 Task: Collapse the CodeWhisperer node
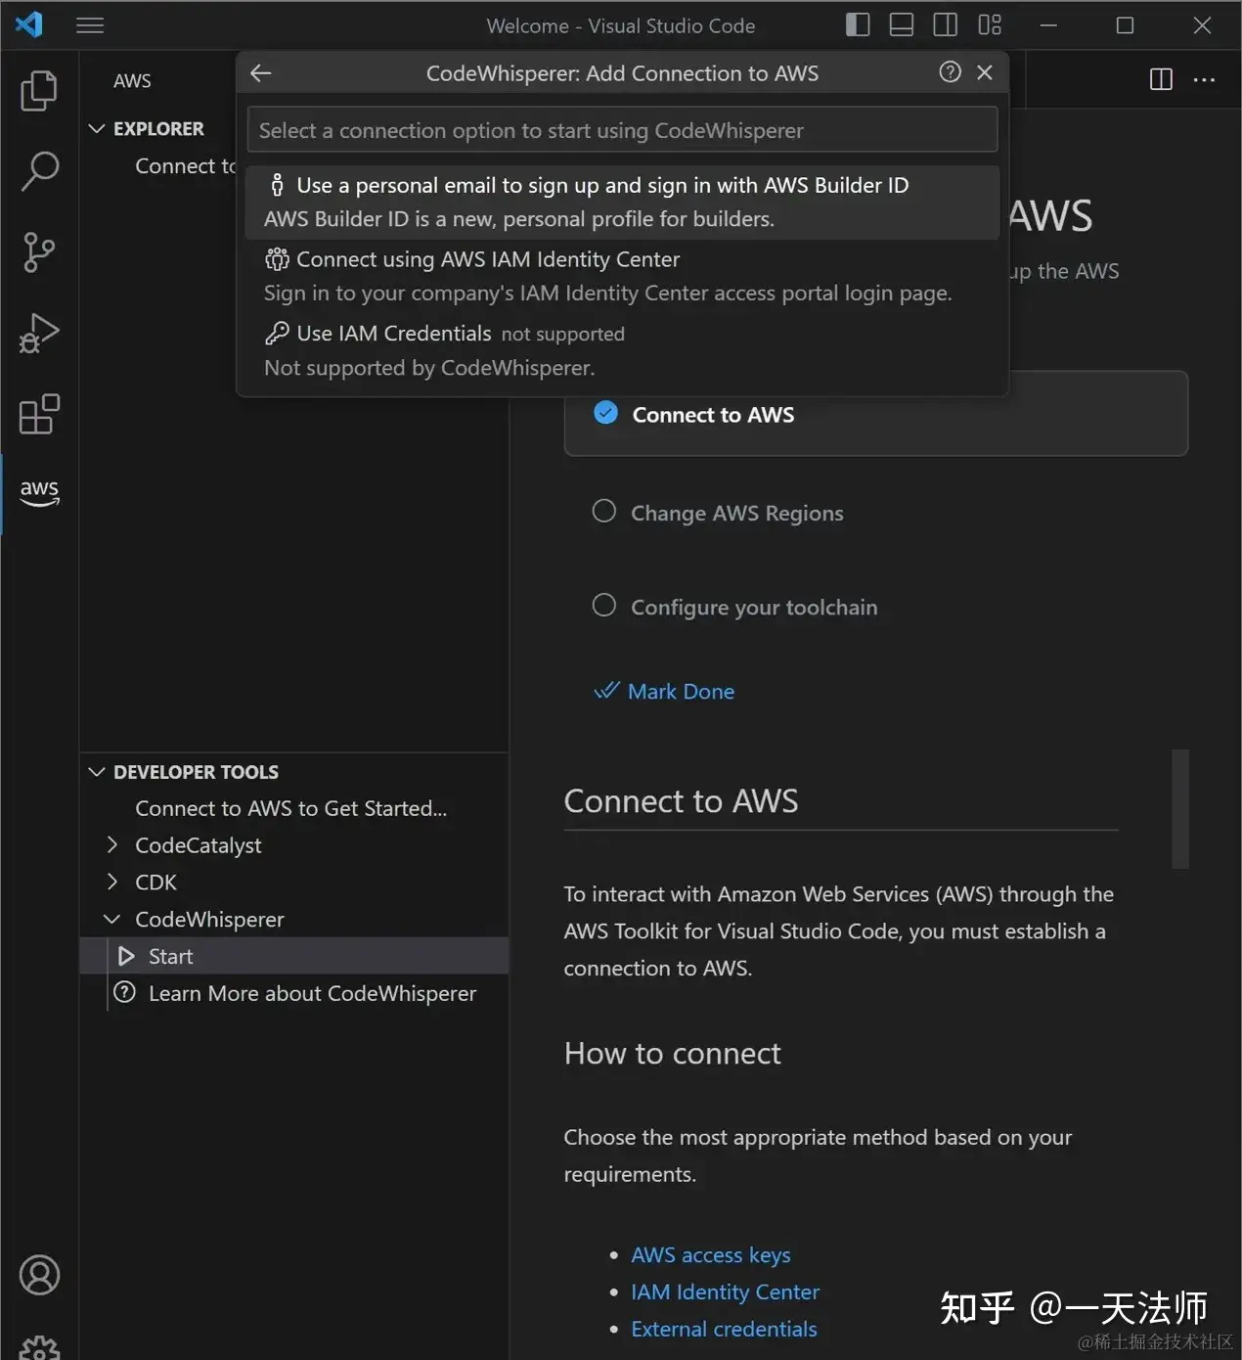(112, 919)
